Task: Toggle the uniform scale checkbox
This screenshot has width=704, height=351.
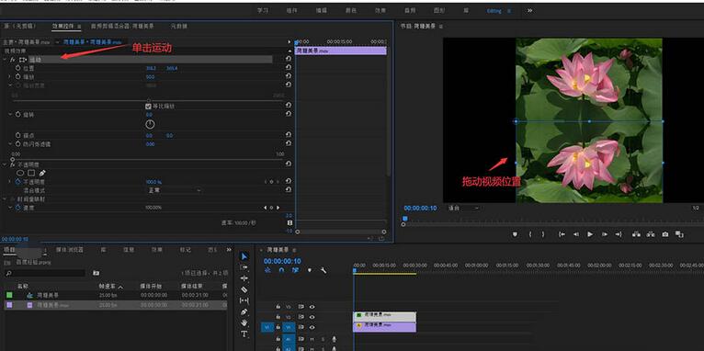Action: [148, 107]
